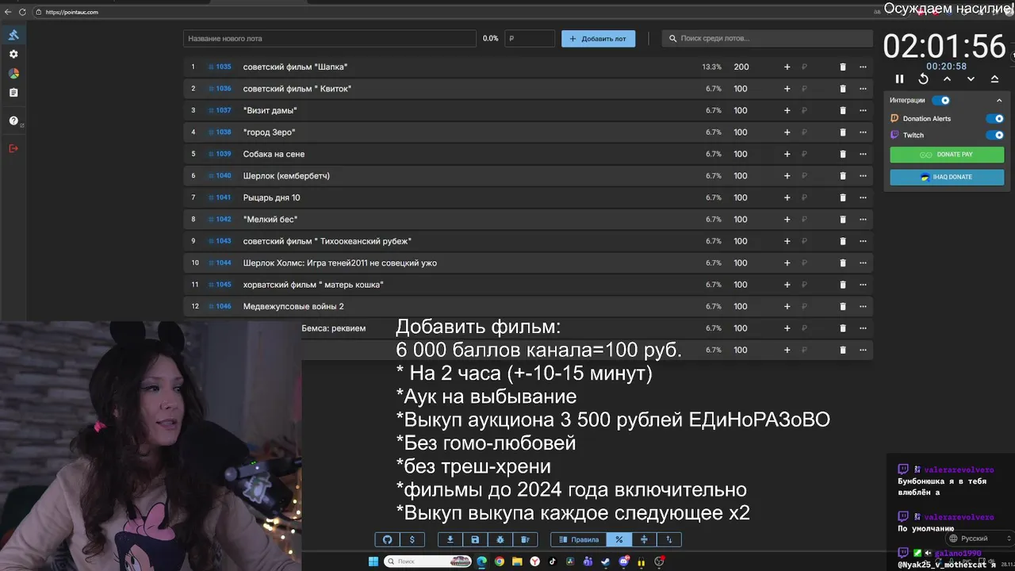Delete lot Медвежупсовые войны 2
The image size is (1015, 571).
tap(843, 306)
